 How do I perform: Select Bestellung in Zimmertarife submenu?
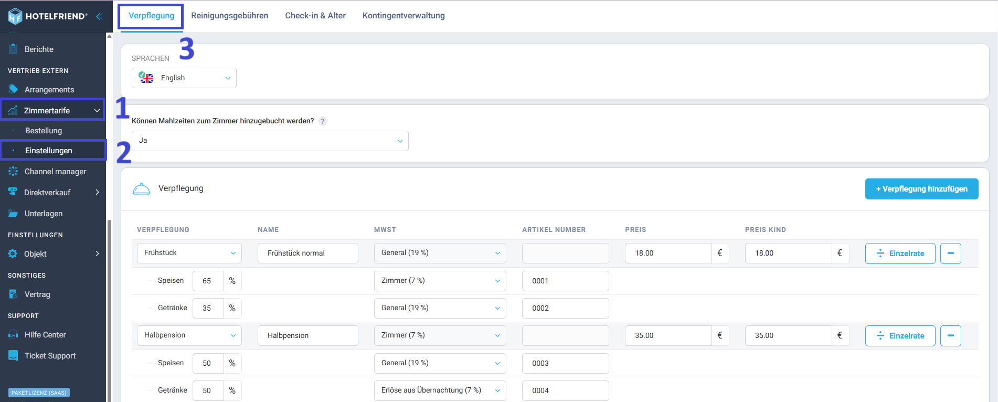44,131
